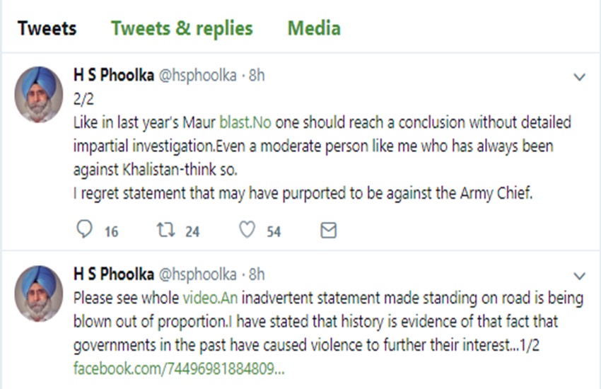Image resolution: width=601 pixels, height=389 pixels.
Task: Click H S Phoolka name on second tweet
Action: click(113, 273)
